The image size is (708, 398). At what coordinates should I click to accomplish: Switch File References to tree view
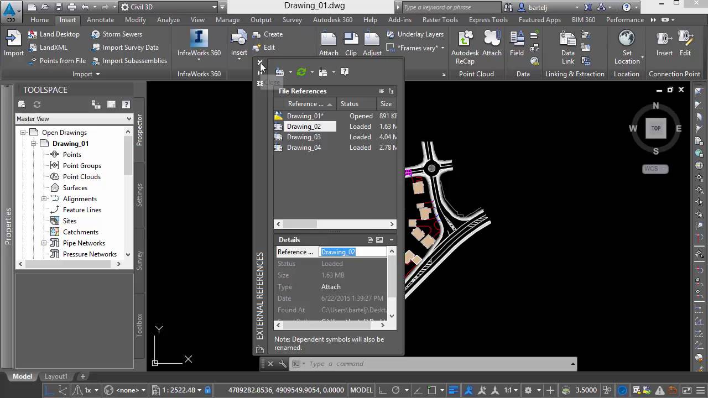[391, 91]
